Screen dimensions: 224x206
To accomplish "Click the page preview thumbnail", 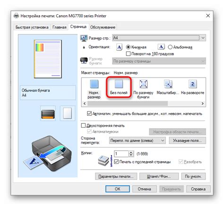I will coord(48,59).
